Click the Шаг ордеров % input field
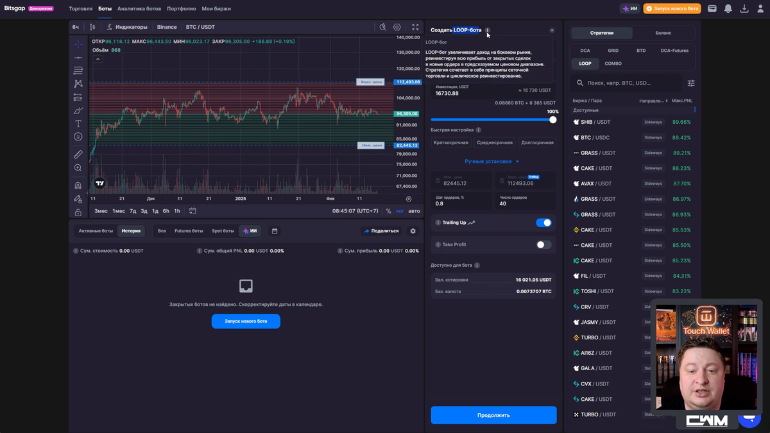This screenshot has width=770, height=433. pyautogui.click(x=461, y=201)
